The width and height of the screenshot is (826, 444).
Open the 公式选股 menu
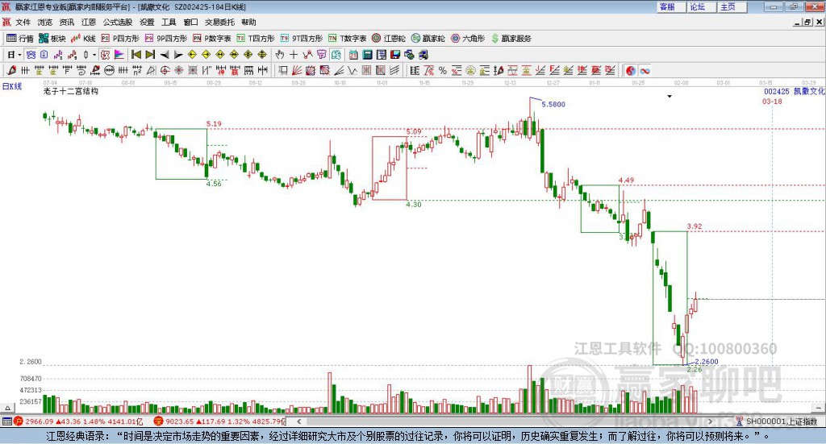[x=118, y=22]
